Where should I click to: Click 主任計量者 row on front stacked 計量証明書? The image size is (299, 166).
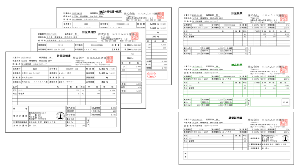point(39,126)
